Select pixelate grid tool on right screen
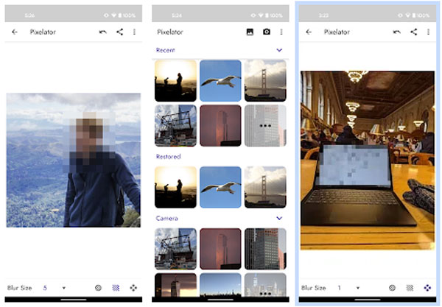This screenshot has height=307, width=442. [x=410, y=288]
